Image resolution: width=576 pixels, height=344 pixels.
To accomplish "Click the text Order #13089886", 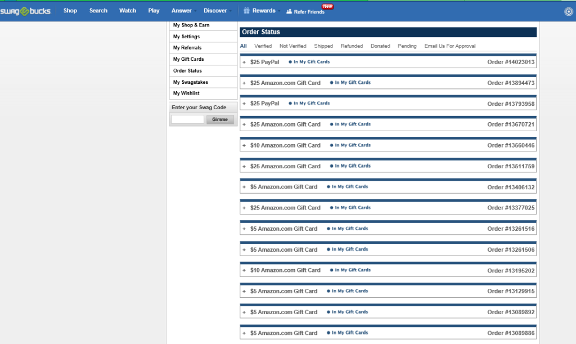I will 511,333.
